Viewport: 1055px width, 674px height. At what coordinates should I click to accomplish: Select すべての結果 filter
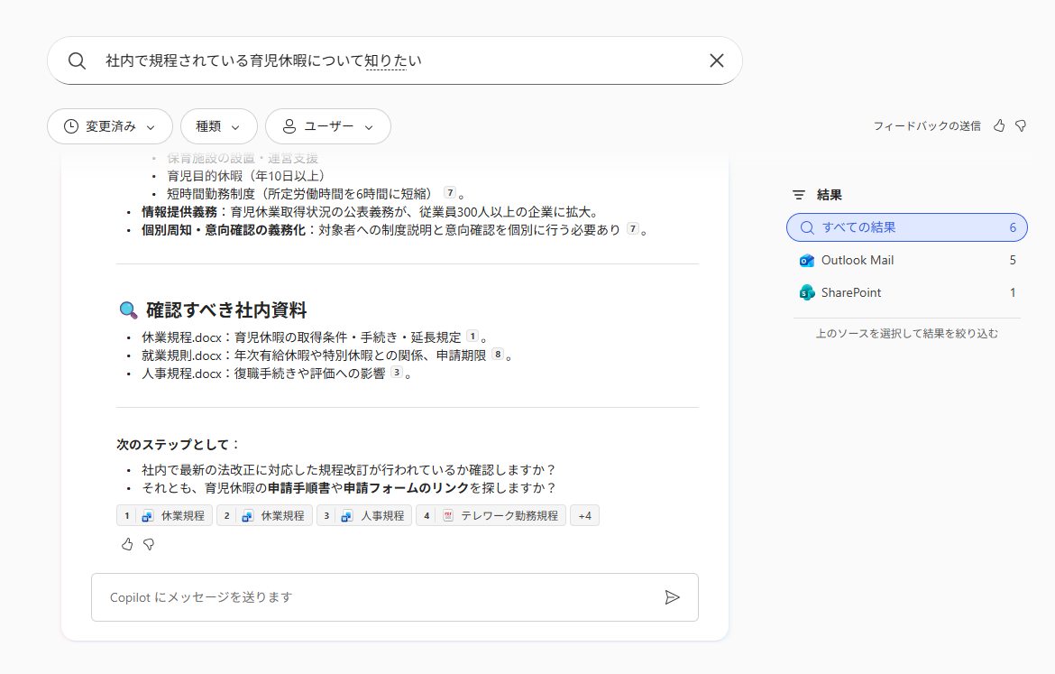(906, 227)
